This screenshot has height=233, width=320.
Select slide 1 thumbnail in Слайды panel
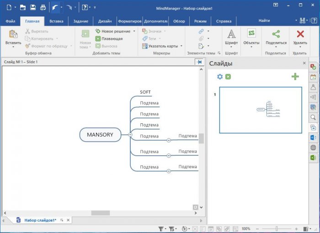click(x=261, y=110)
